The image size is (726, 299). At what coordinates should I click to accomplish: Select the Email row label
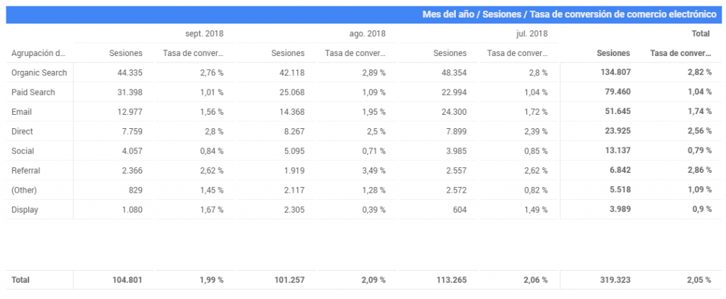(x=21, y=111)
